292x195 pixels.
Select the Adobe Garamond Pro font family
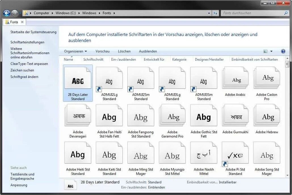point(172,121)
